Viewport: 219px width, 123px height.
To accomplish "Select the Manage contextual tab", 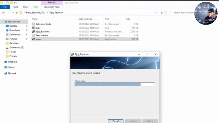I will [x=52, y=2].
